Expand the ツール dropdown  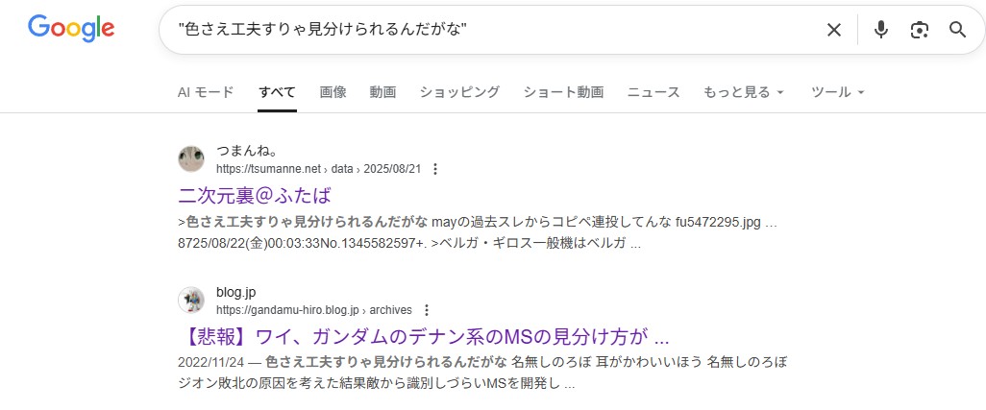click(x=838, y=92)
